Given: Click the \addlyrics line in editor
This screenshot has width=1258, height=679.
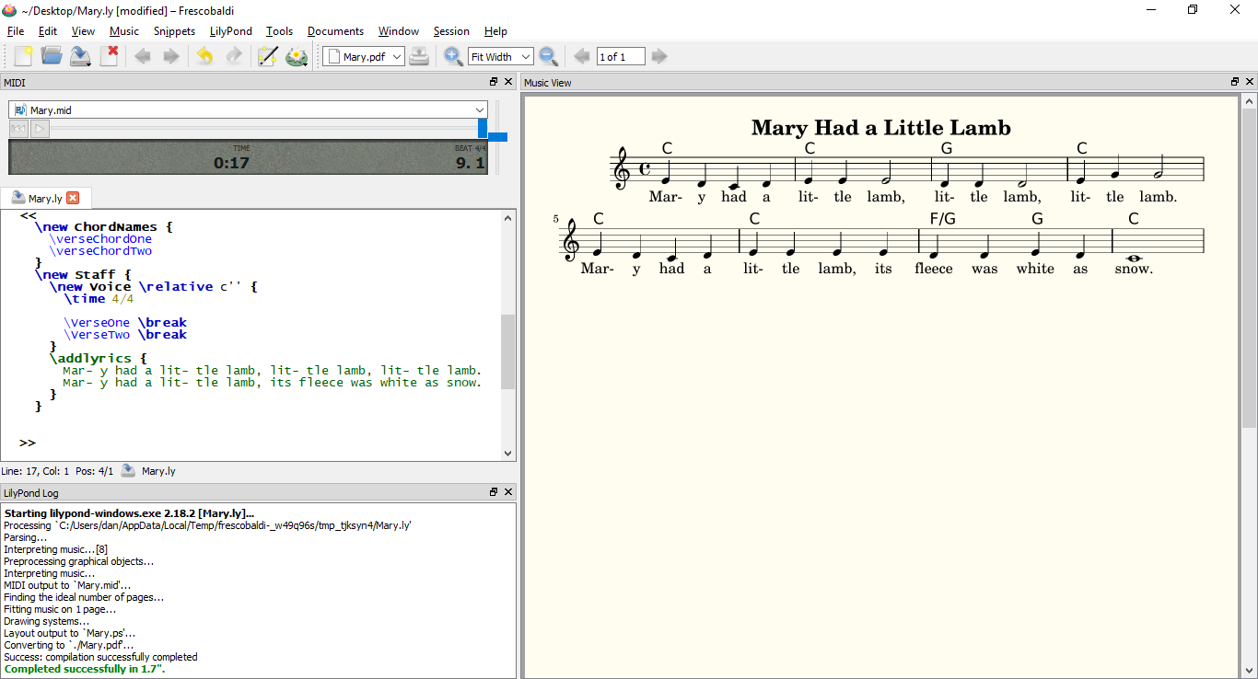Looking at the screenshot, I should 99,358.
